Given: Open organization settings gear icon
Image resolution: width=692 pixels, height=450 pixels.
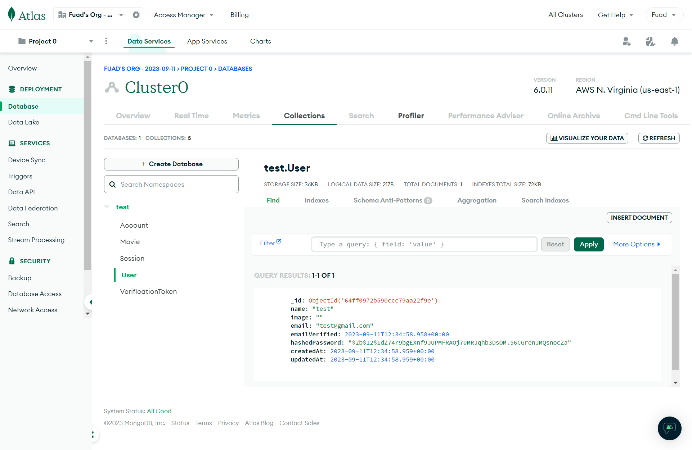Looking at the screenshot, I should [x=136, y=15].
